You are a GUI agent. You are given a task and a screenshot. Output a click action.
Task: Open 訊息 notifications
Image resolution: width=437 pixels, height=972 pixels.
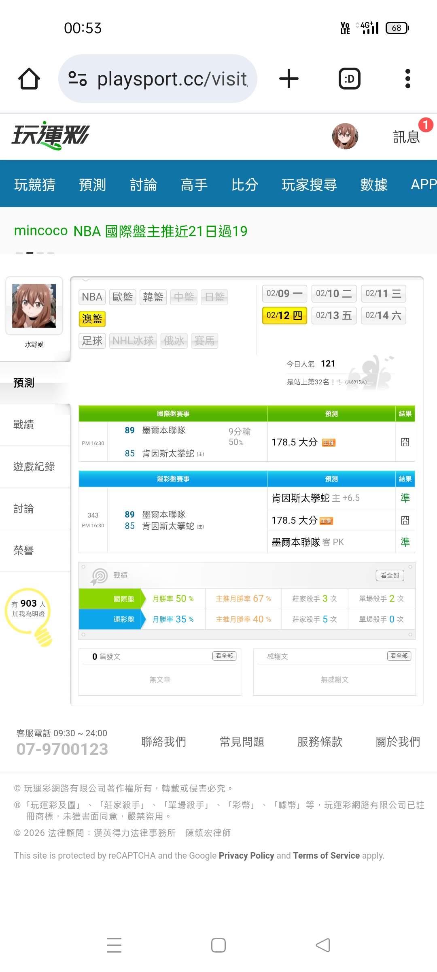coord(406,137)
